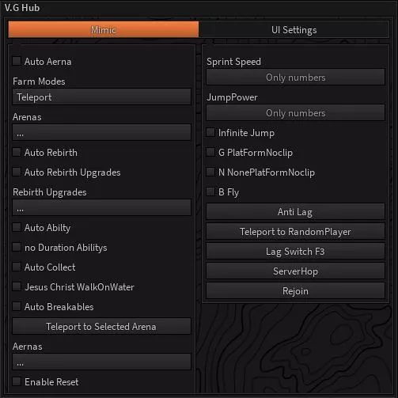
Task: Switch to the UI Settings tab
Action: (x=294, y=29)
